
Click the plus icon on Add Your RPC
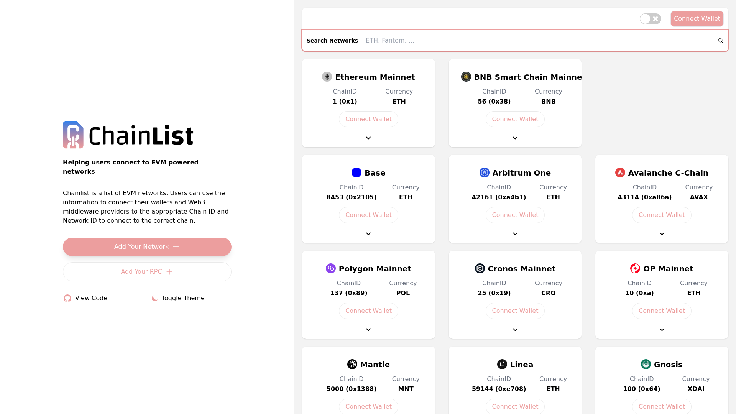click(169, 272)
